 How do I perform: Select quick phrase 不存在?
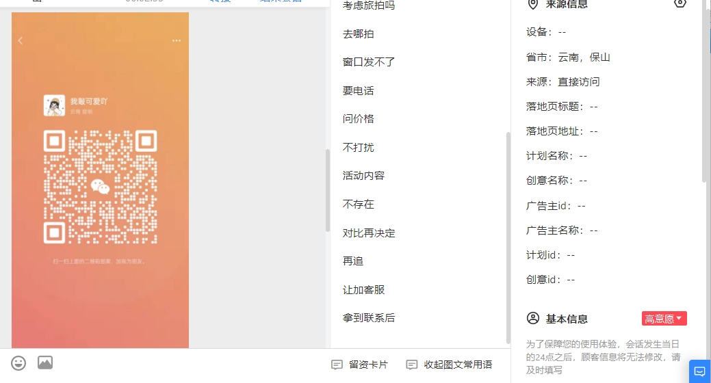point(358,204)
